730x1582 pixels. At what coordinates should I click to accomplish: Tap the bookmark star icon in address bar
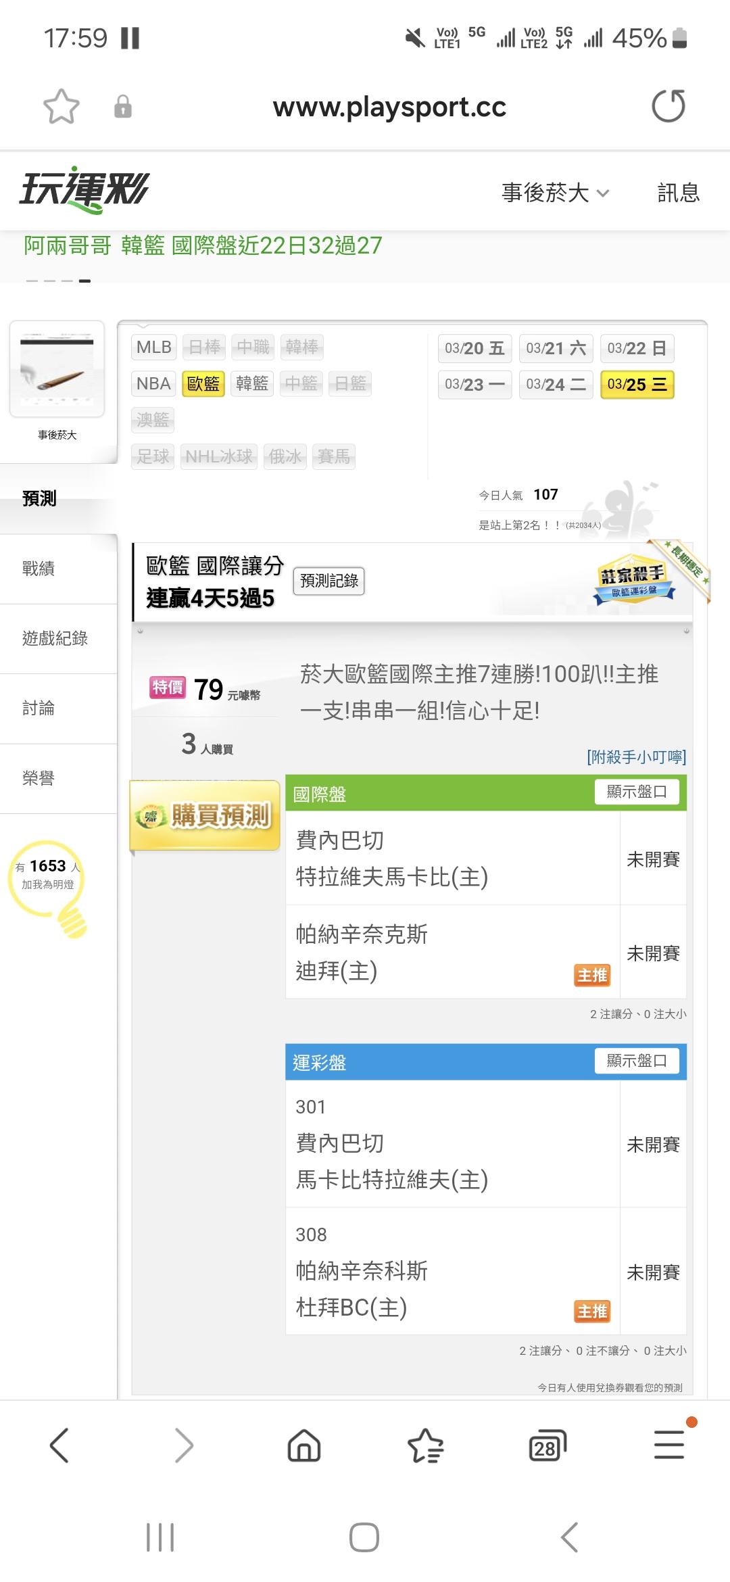[x=62, y=107]
